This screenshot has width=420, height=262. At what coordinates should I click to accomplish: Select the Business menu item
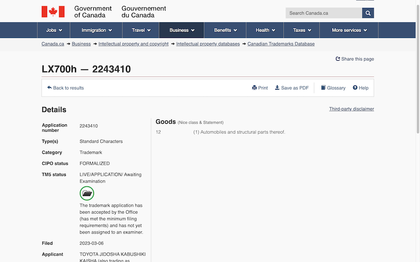click(x=181, y=30)
